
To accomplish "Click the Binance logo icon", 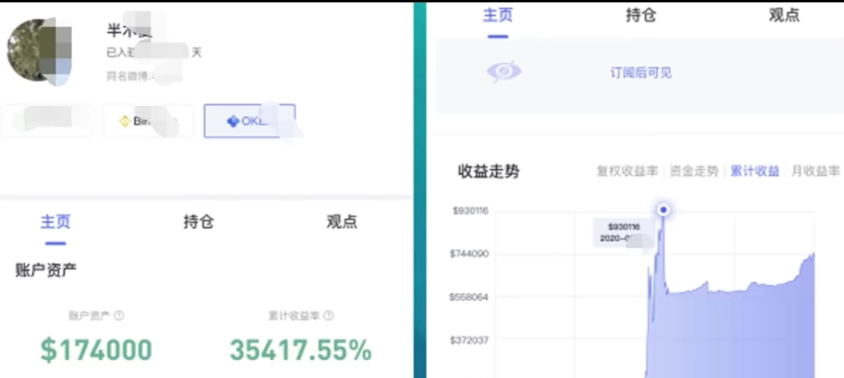I will click(125, 121).
